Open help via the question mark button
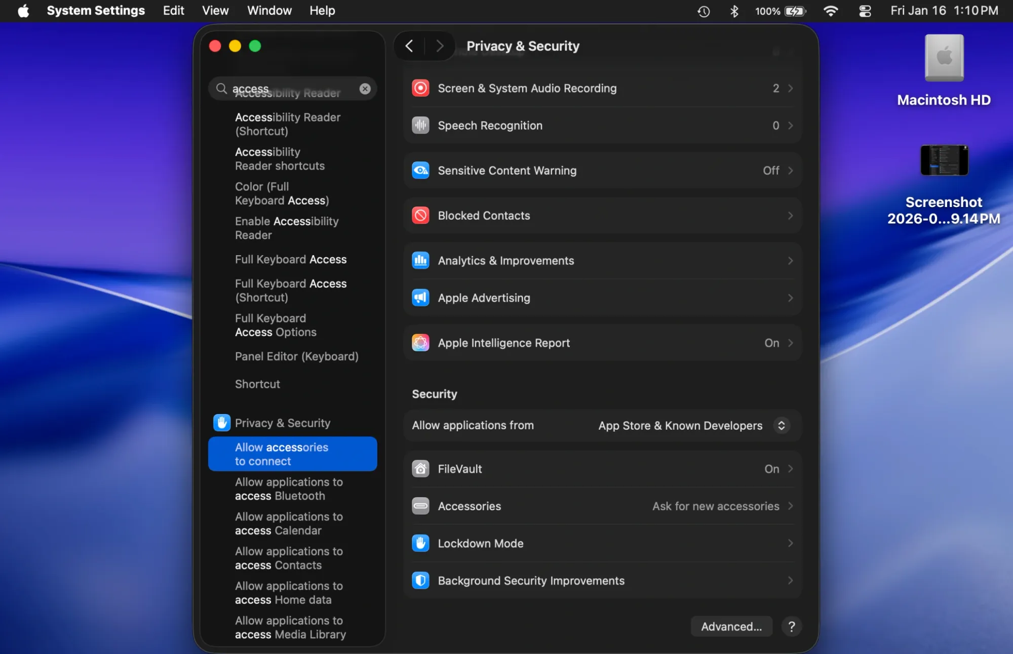The height and width of the screenshot is (654, 1013). click(792, 626)
